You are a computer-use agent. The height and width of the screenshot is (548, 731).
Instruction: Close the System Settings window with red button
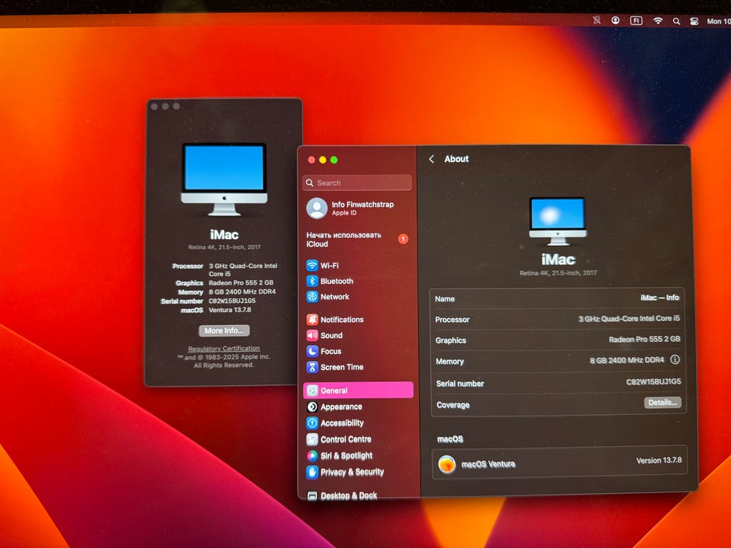click(311, 160)
